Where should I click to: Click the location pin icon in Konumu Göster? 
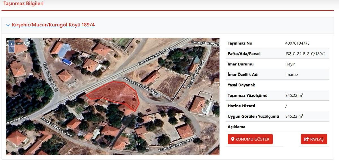233,139
